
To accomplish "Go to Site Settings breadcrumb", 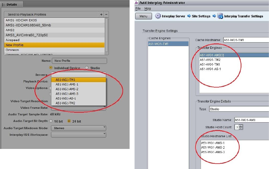I will pyautogui.click(x=201, y=16).
